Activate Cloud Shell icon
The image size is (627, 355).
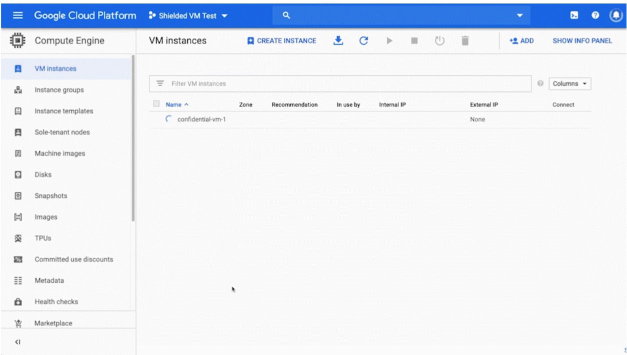click(x=575, y=15)
